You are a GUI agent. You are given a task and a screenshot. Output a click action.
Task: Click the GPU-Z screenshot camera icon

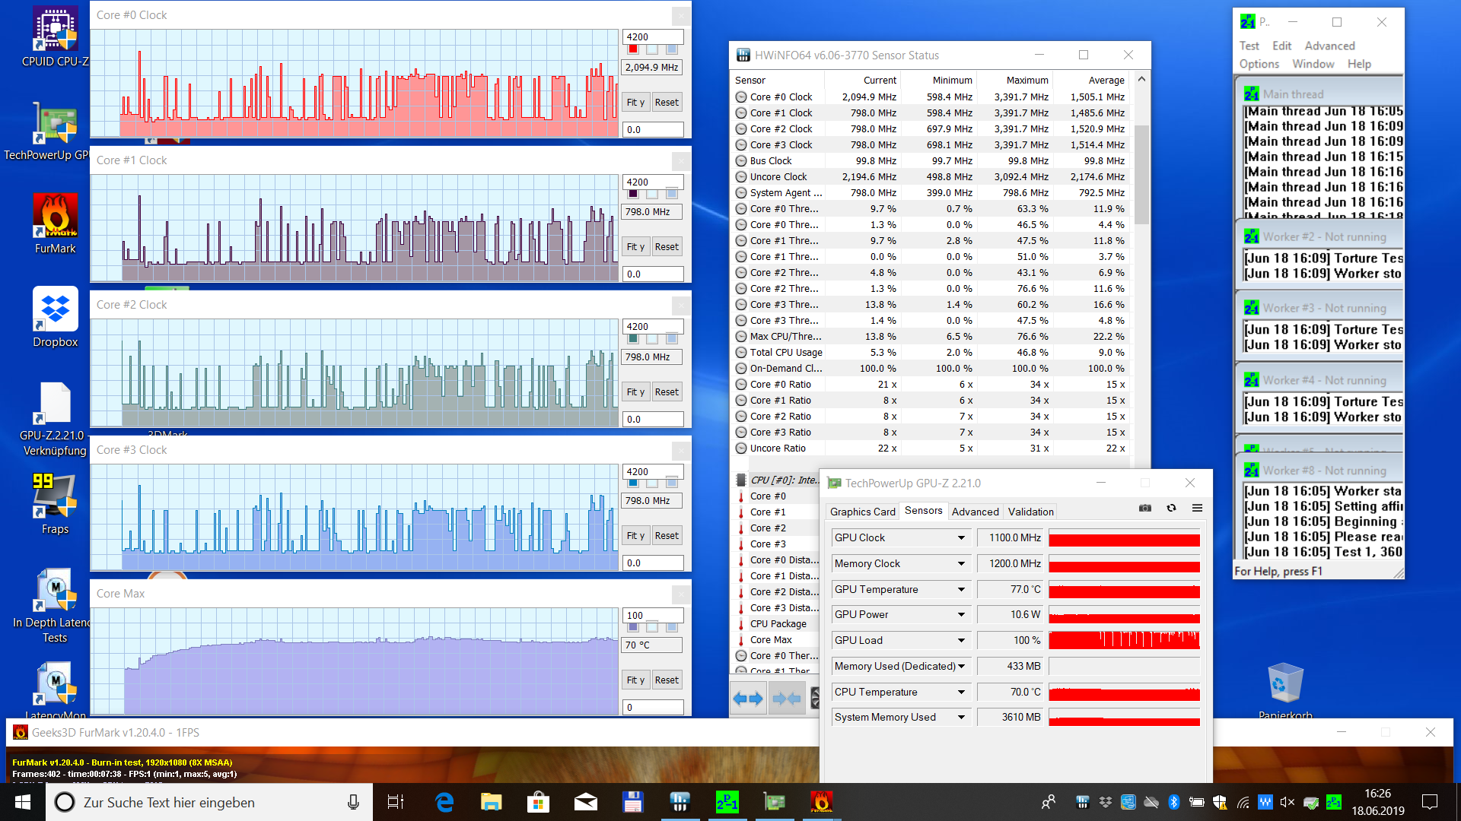coord(1144,508)
